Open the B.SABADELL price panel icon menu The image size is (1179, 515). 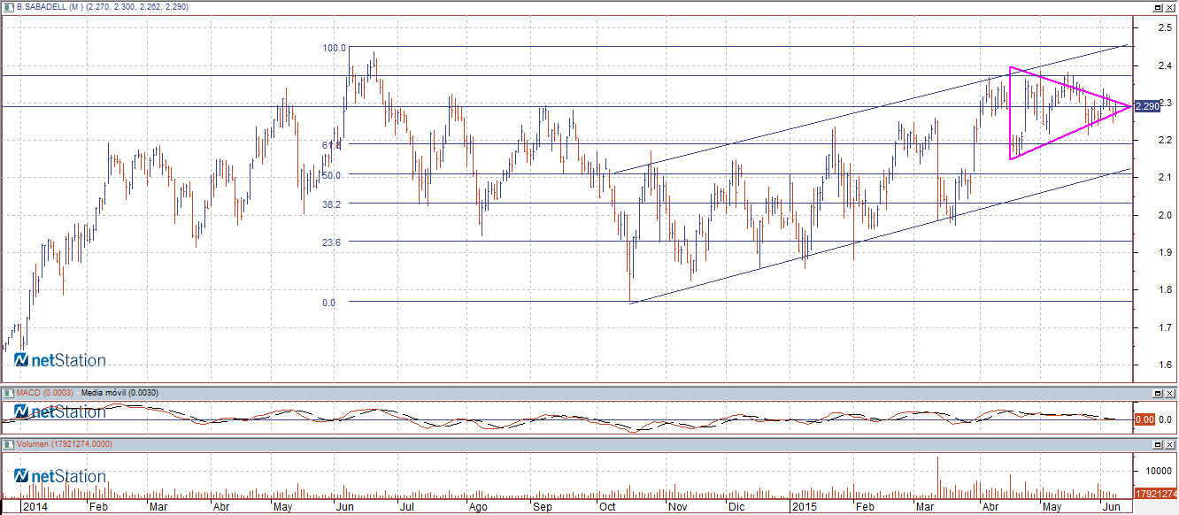click(x=9, y=6)
